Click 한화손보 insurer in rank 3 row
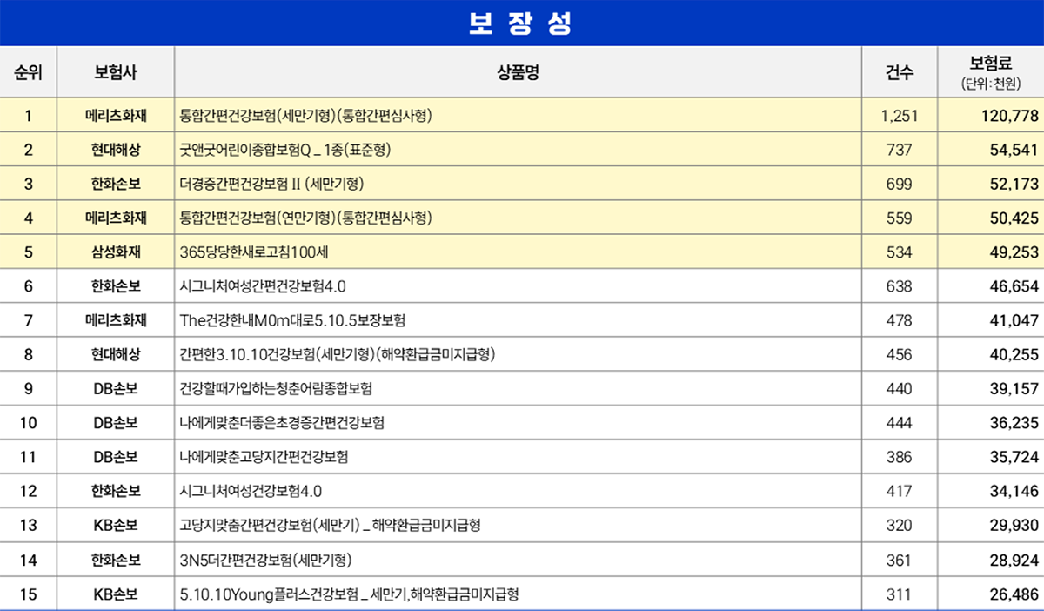This screenshot has width=1044, height=611. coord(116,184)
